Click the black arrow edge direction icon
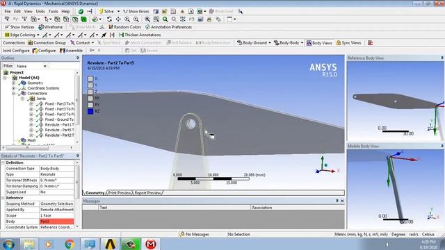 coord(104,35)
